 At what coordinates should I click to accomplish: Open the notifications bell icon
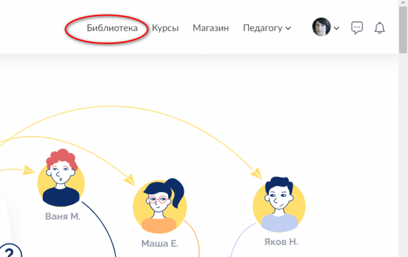(380, 28)
